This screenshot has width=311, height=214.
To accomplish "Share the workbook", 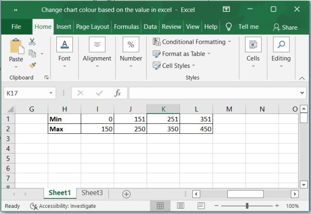I will point(285,27).
